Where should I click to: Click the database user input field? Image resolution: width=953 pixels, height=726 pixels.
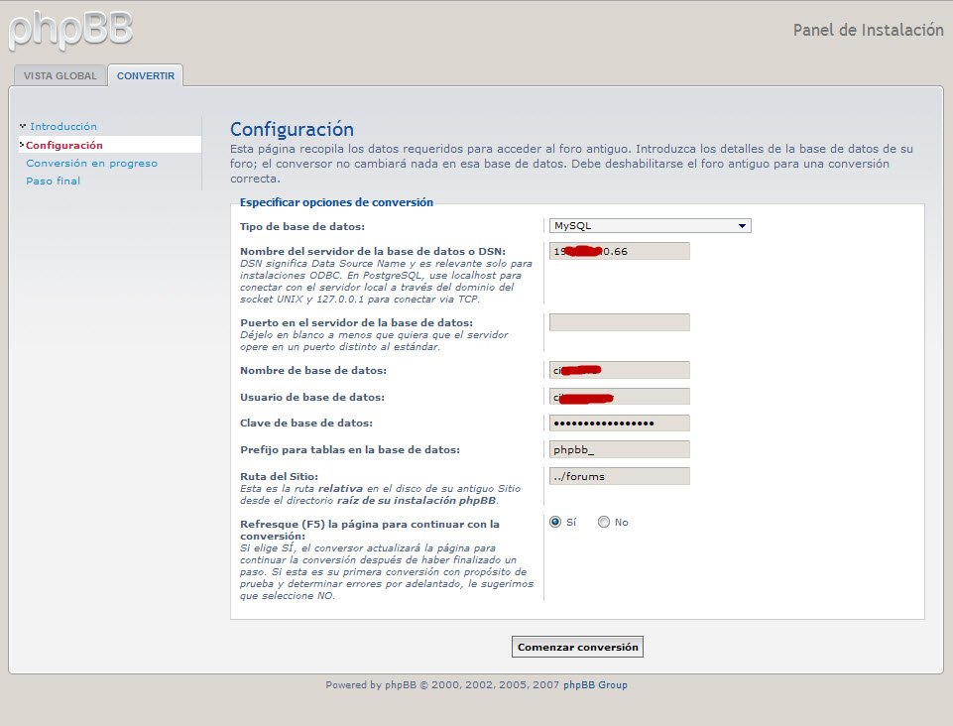620,397
